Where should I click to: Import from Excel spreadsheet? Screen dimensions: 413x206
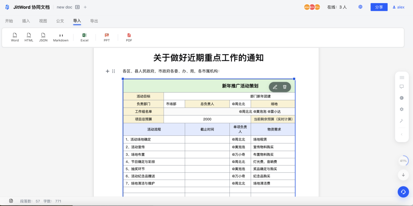(x=85, y=37)
